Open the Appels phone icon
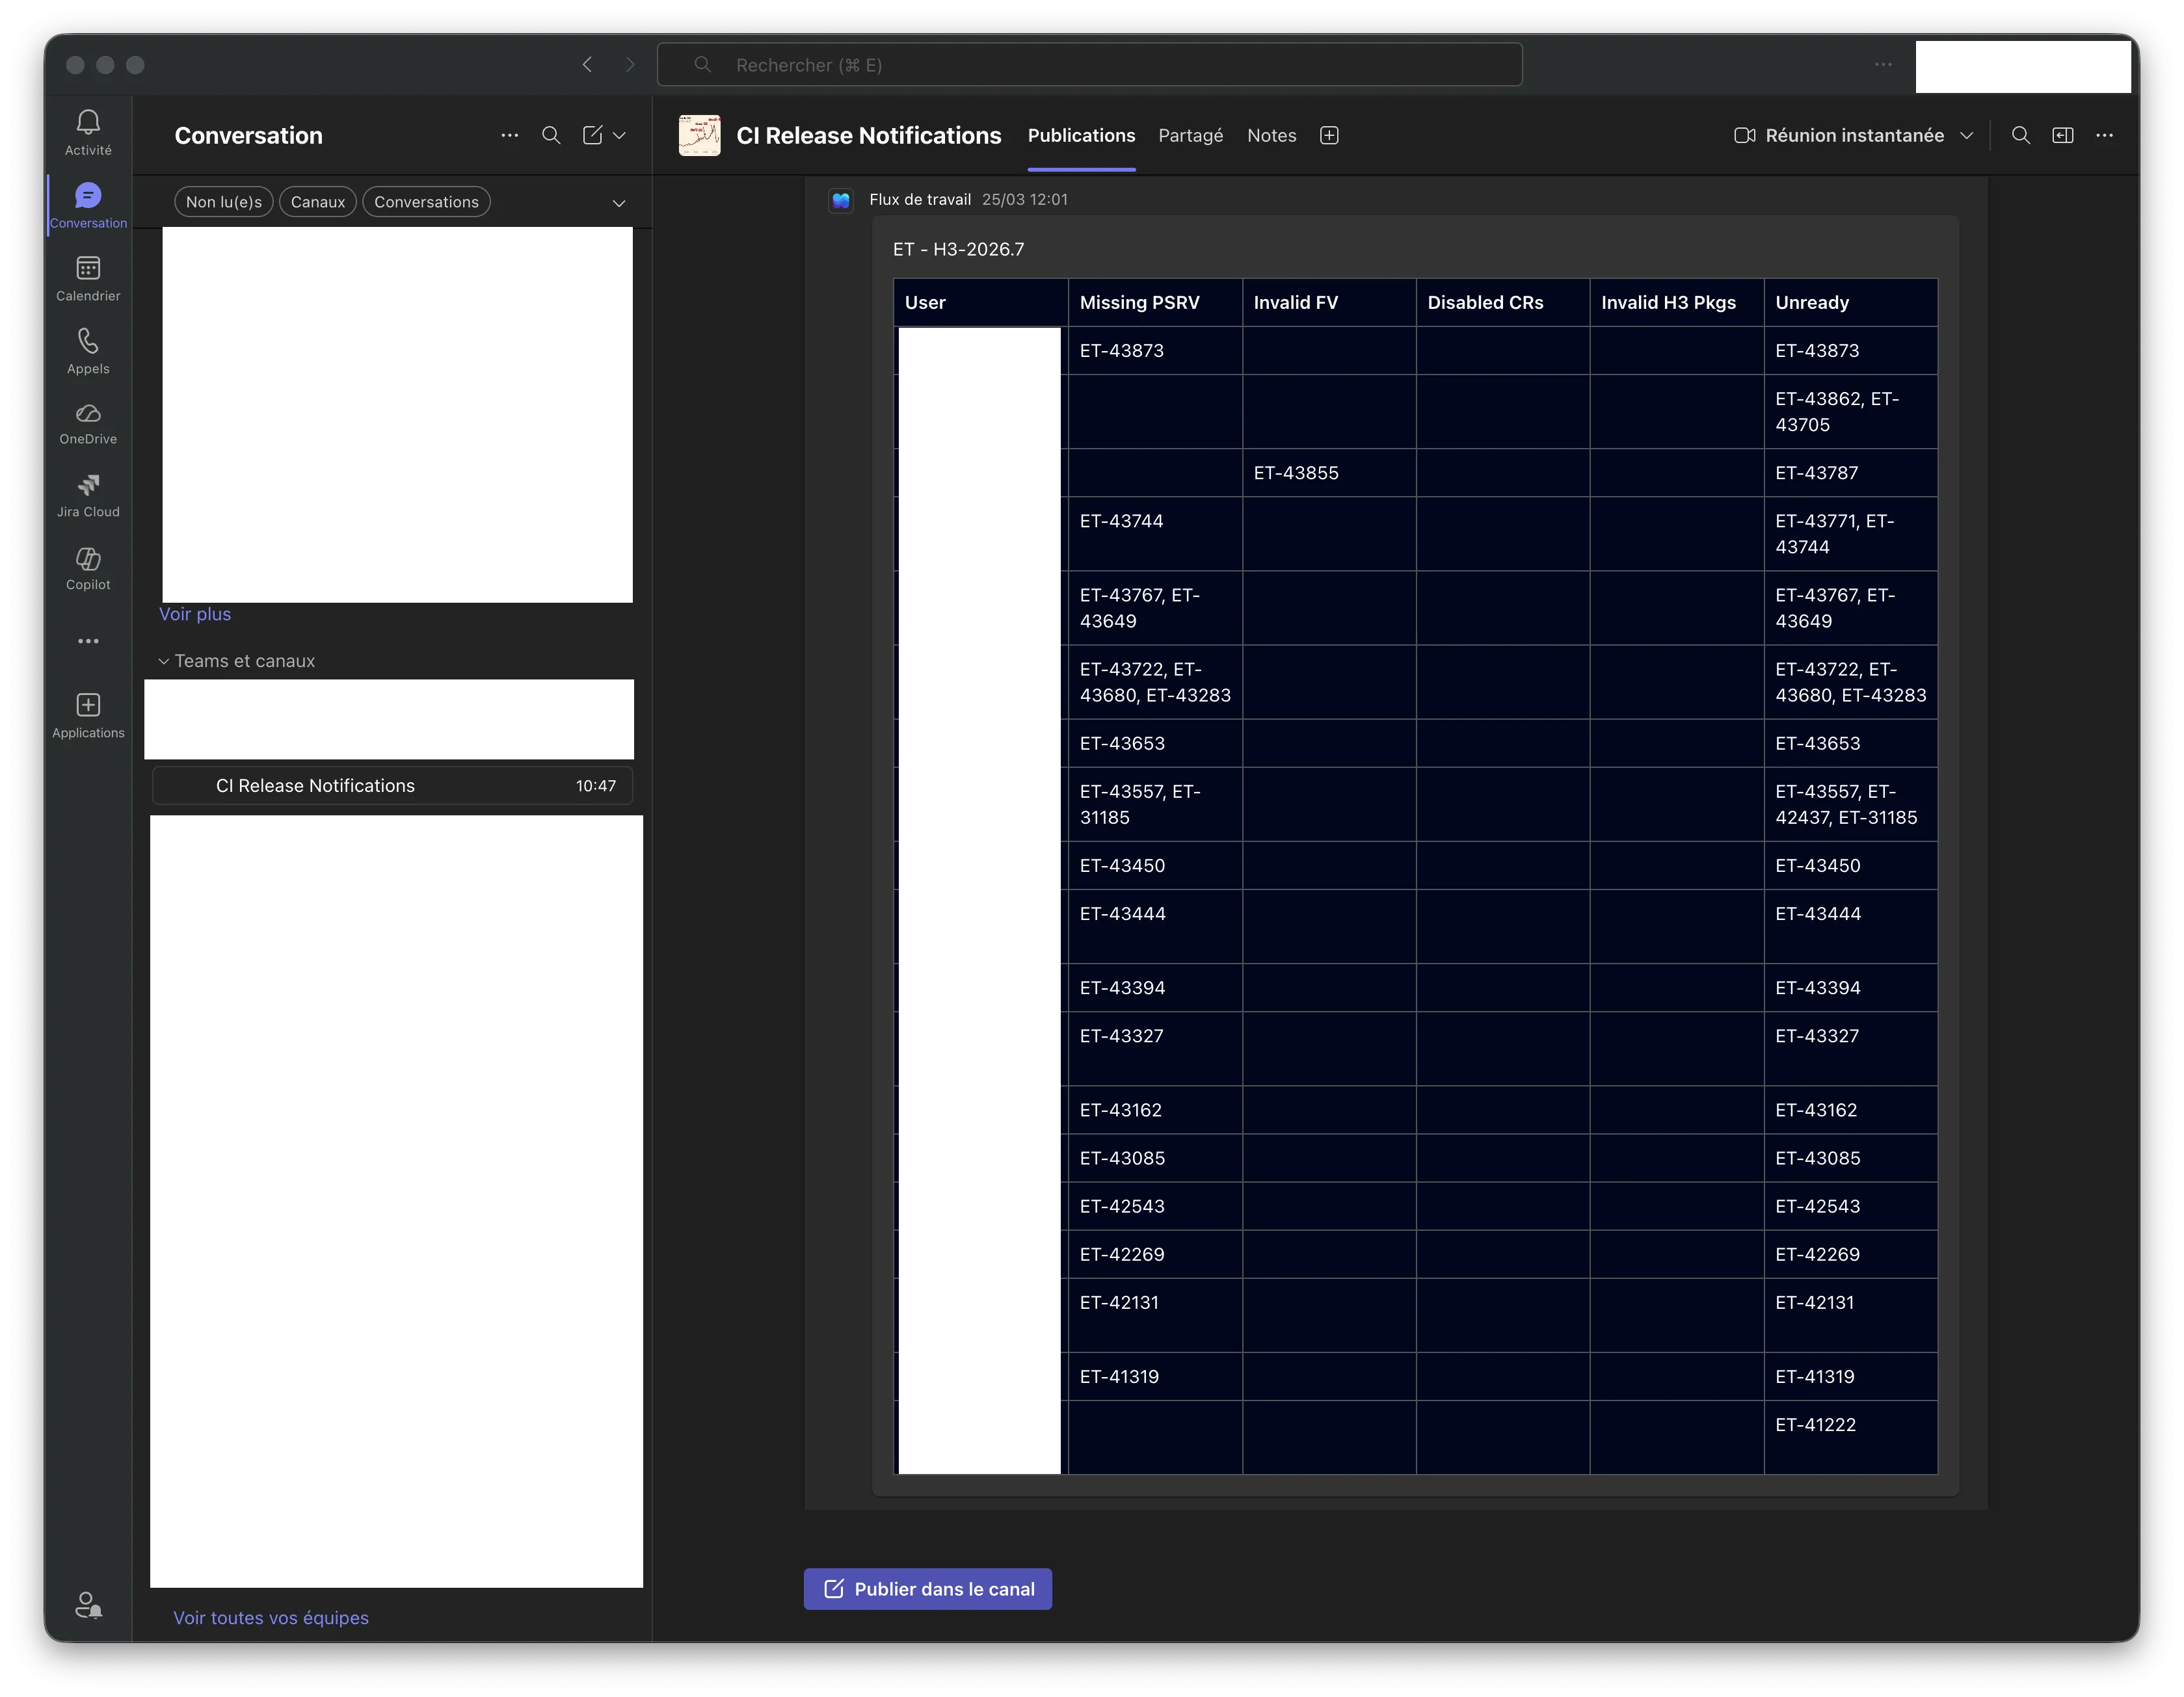 (x=88, y=351)
